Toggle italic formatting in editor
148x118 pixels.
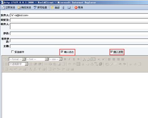pyautogui.click(x=70, y=59)
